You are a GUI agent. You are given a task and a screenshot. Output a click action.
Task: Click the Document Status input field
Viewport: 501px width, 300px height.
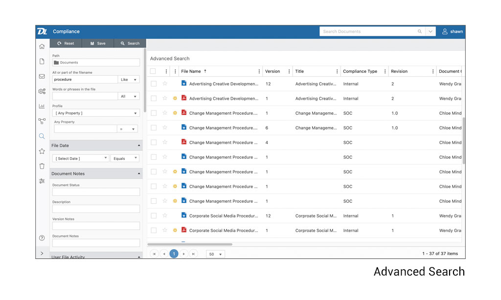click(x=96, y=192)
